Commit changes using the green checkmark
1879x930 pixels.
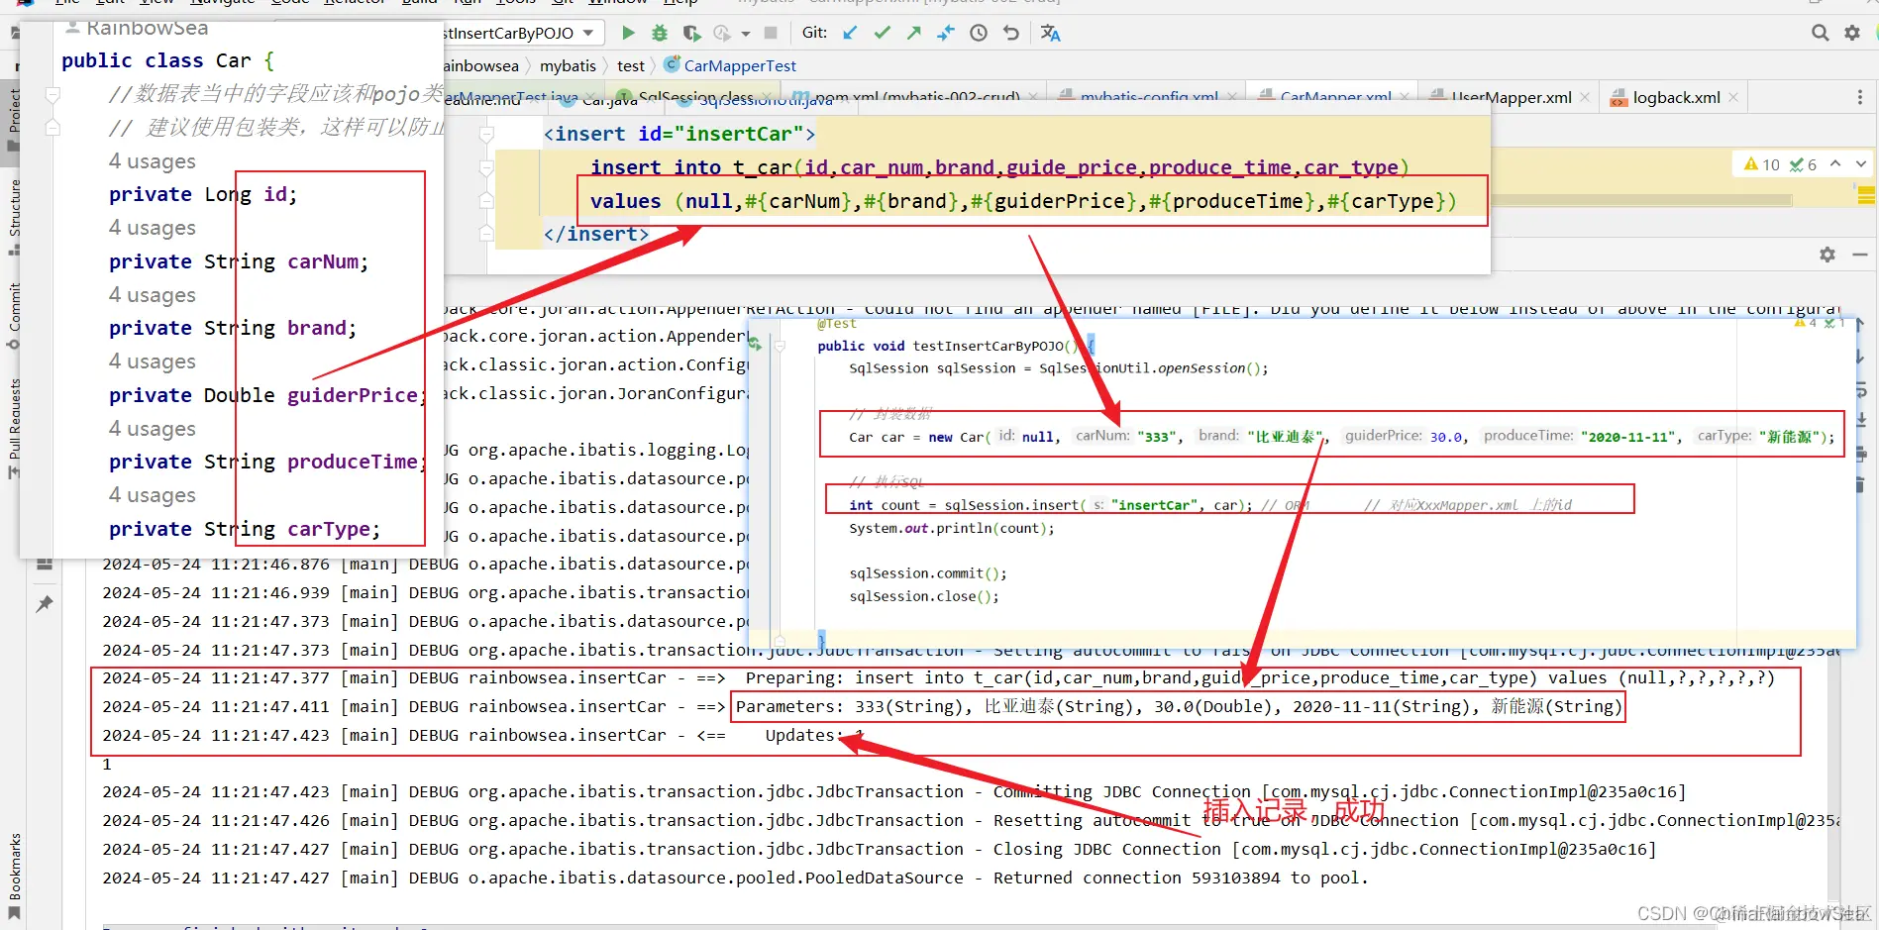coord(882,33)
